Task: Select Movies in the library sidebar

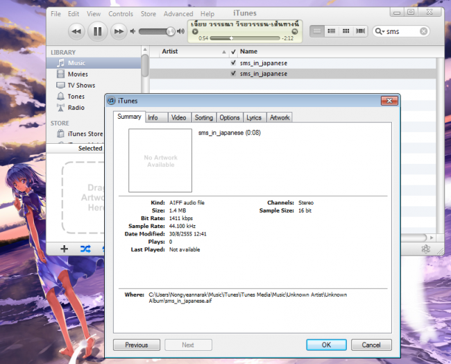Action: (94, 74)
